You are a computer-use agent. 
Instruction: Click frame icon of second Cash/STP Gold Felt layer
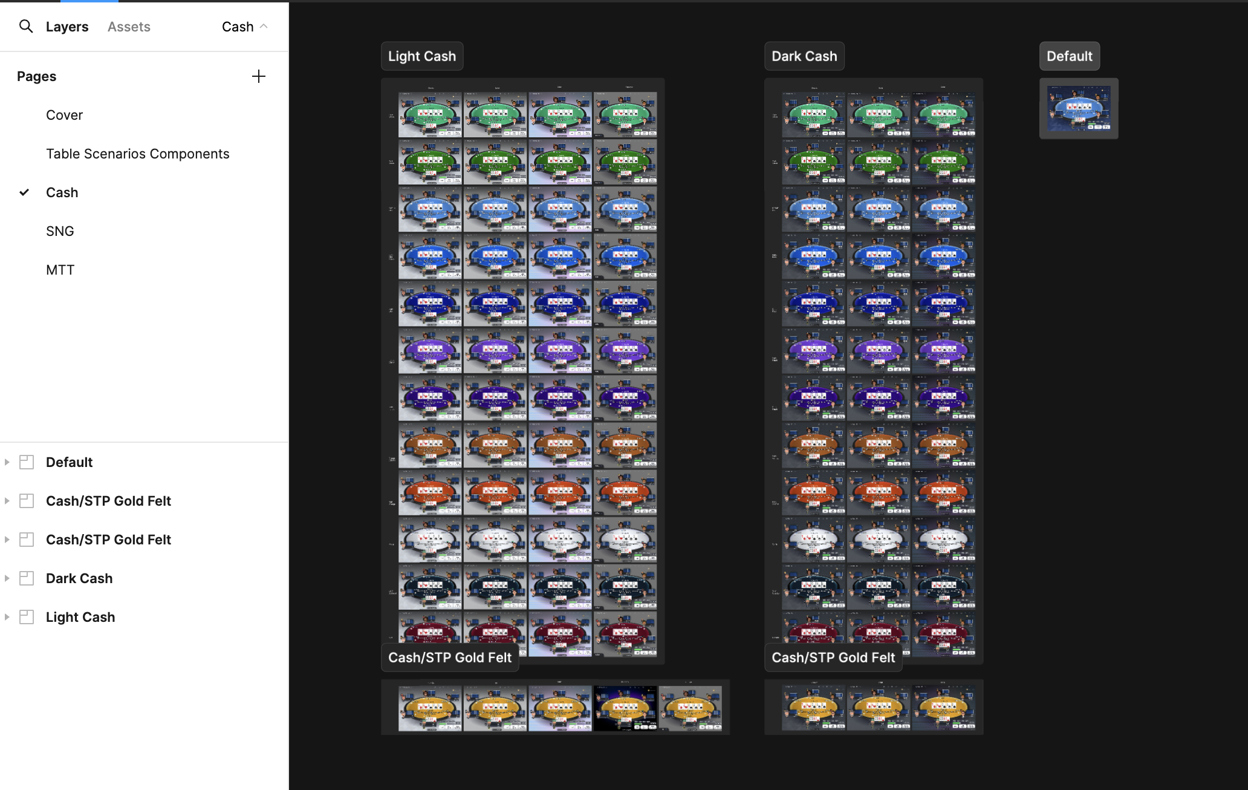(27, 540)
